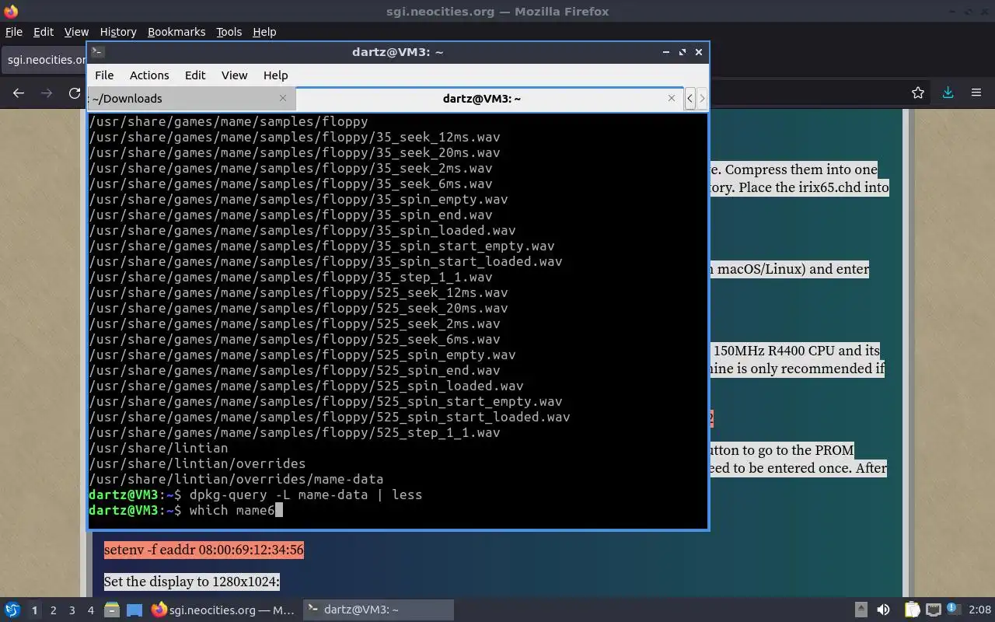
Task: Click the 525_spin_loaded.wav path line
Action: pyautogui.click(x=306, y=386)
